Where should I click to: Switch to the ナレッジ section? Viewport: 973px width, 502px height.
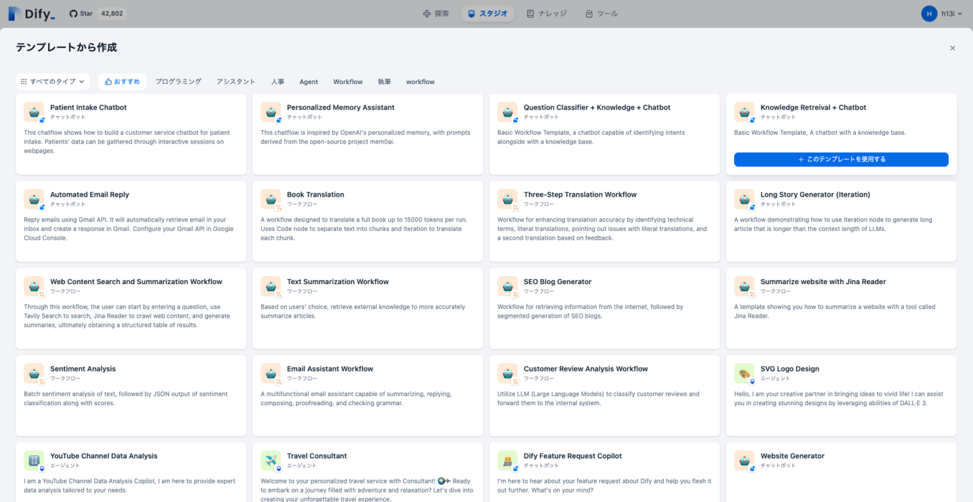coord(546,13)
